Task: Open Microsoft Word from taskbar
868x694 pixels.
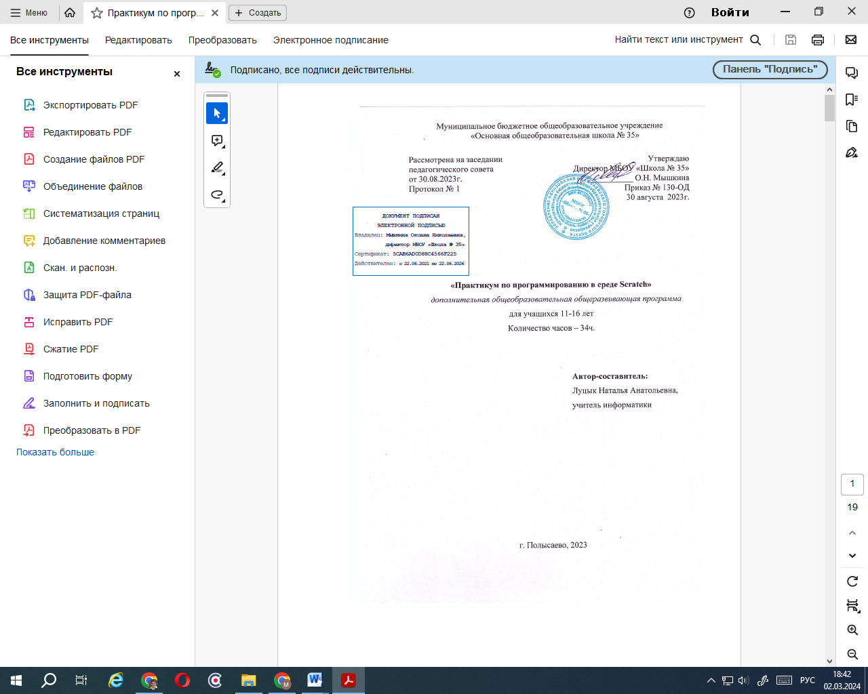Action: pos(315,680)
